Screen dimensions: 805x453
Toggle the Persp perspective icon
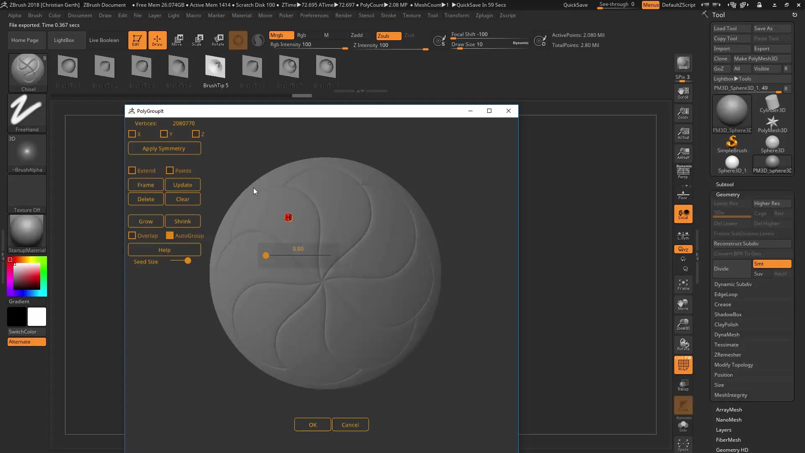click(683, 172)
